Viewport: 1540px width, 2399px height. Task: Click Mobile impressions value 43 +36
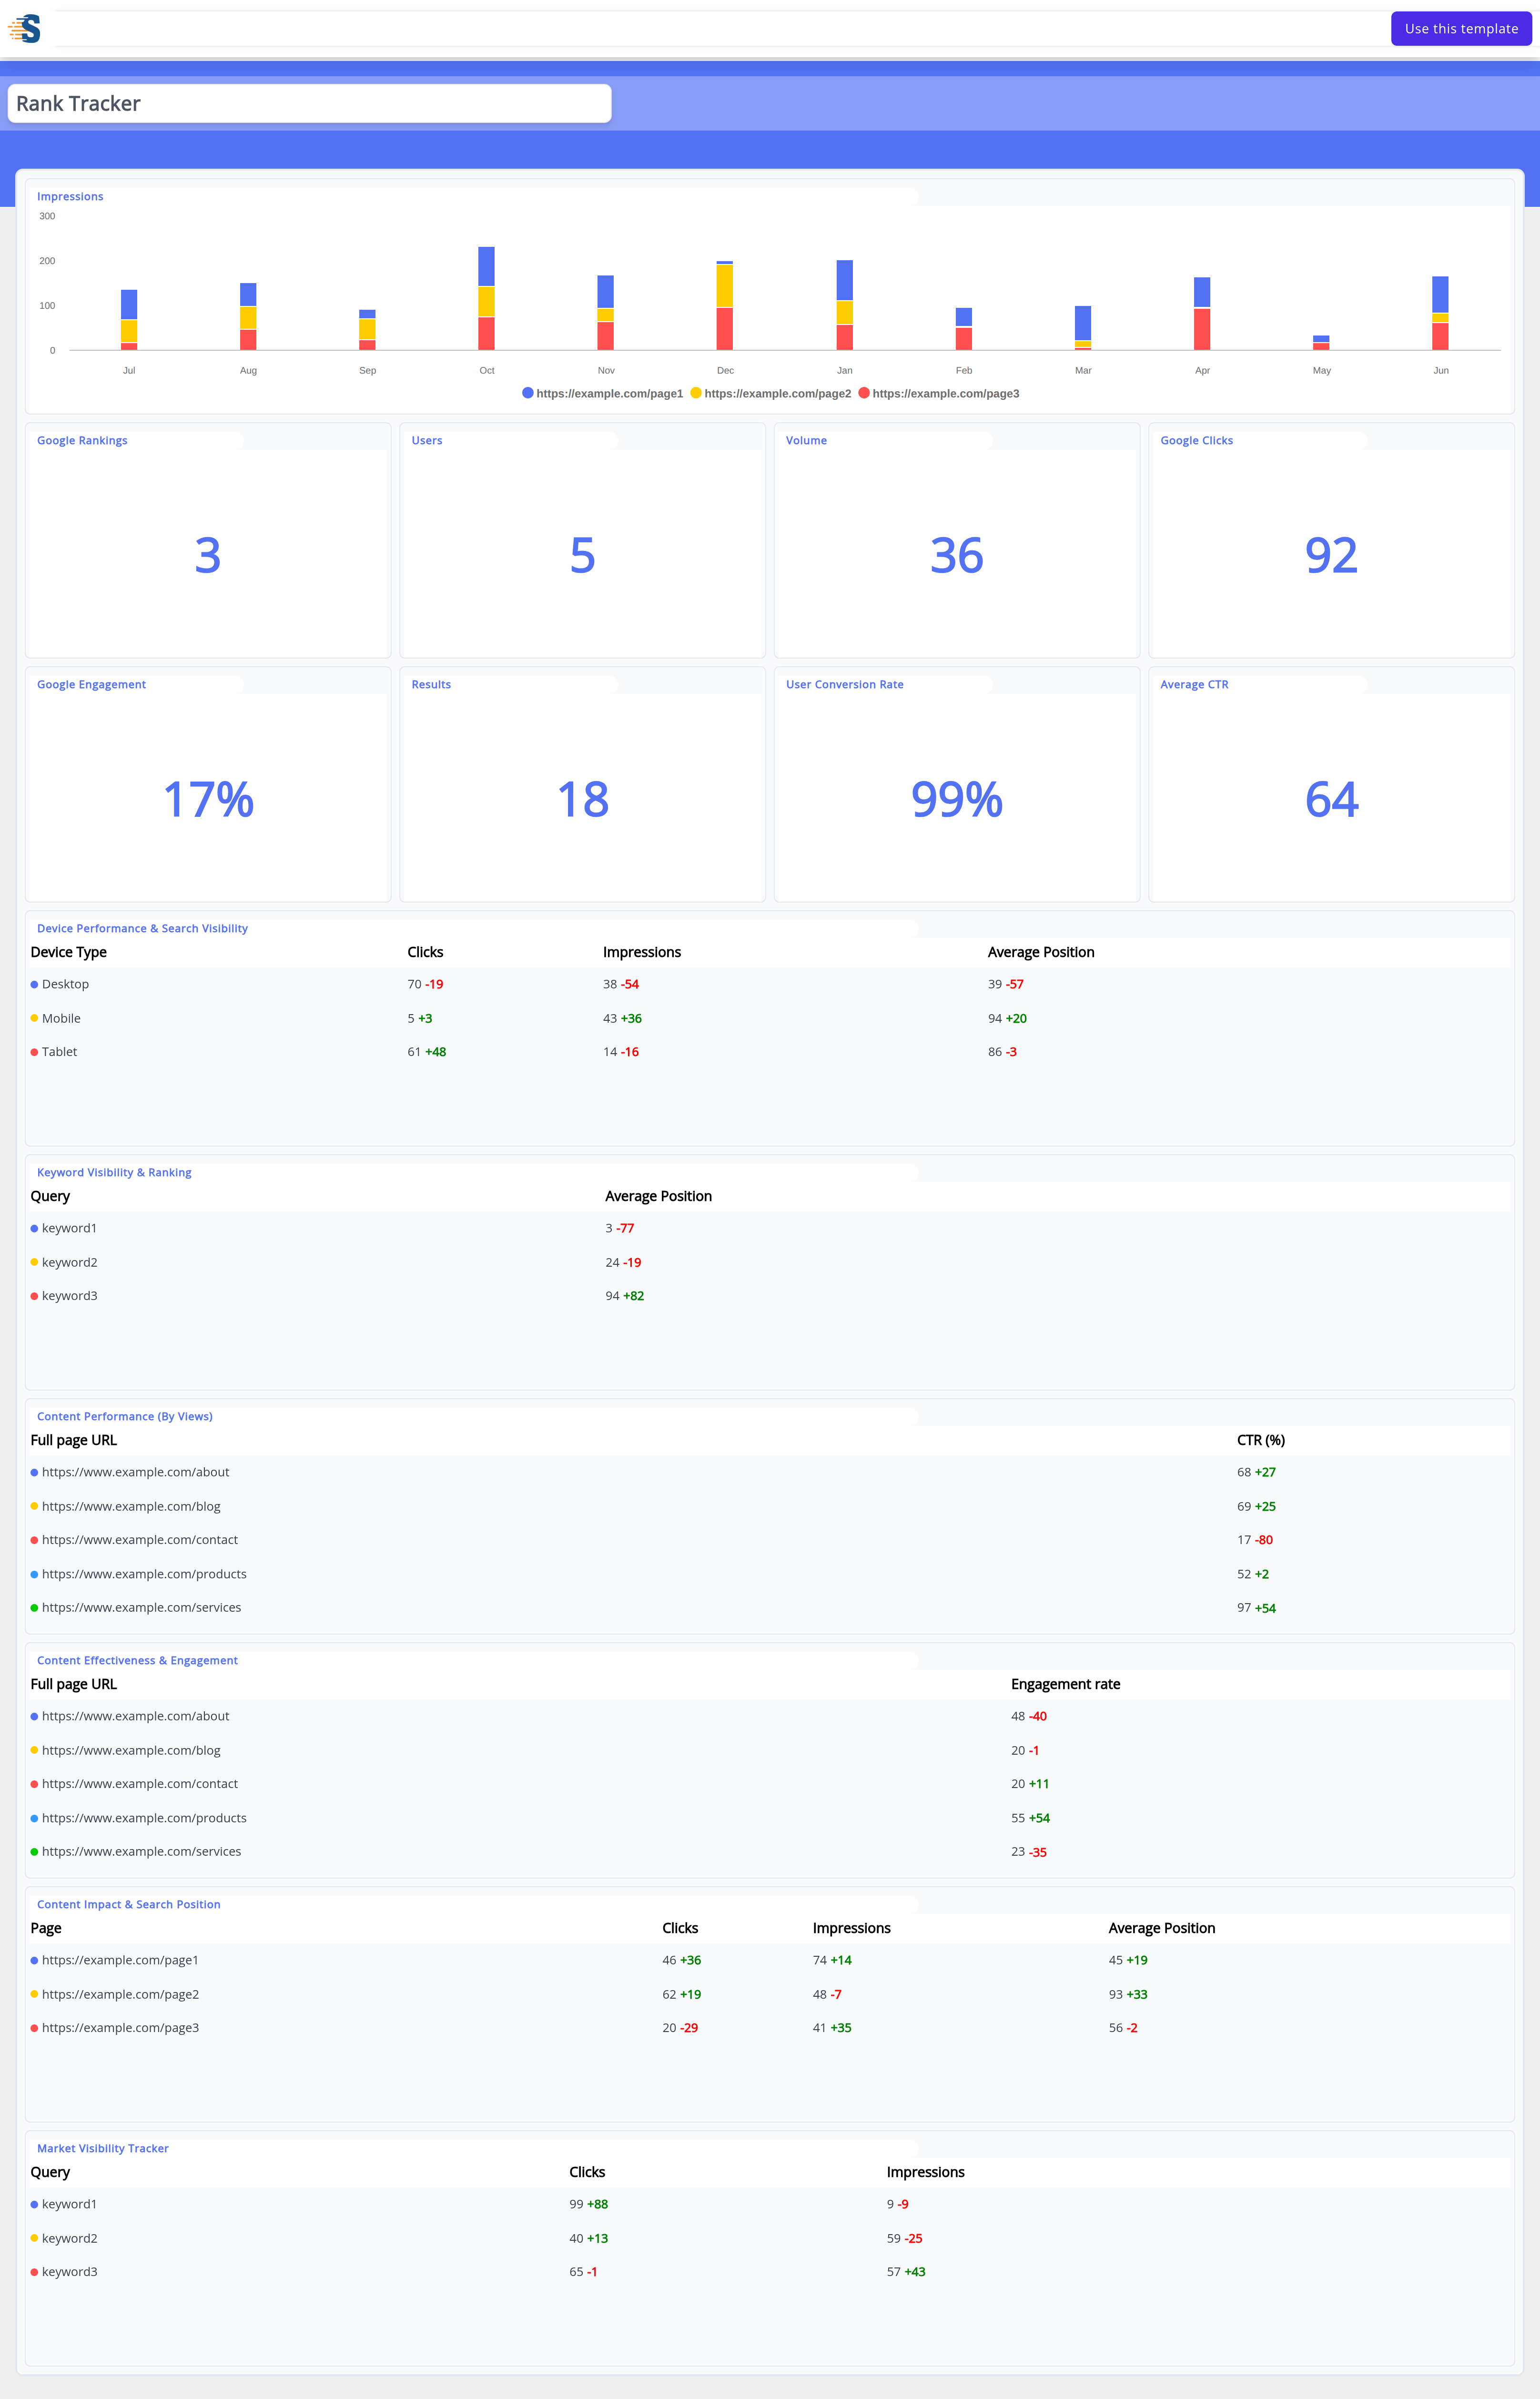click(622, 1018)
